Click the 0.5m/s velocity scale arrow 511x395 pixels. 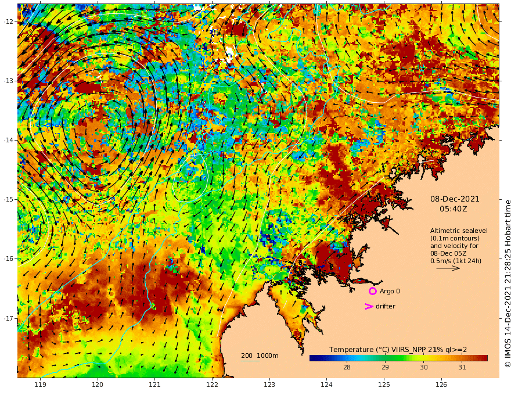[448, 268]
